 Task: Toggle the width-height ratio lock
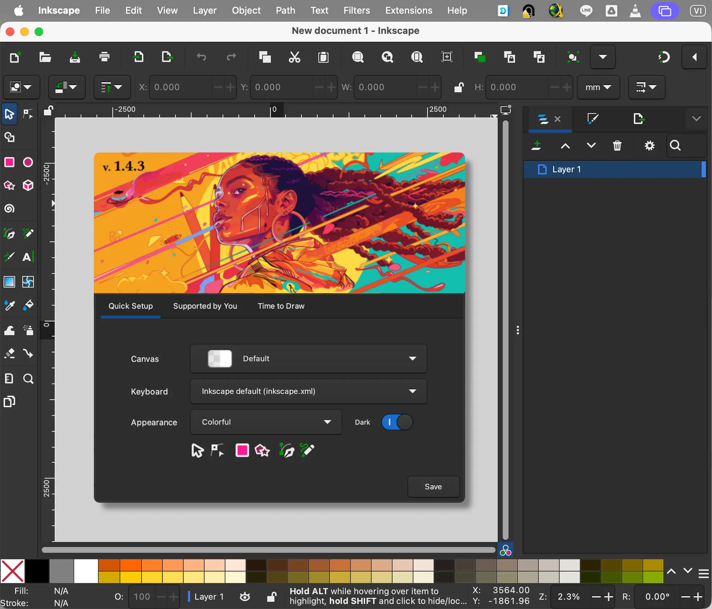click(458, 87)
